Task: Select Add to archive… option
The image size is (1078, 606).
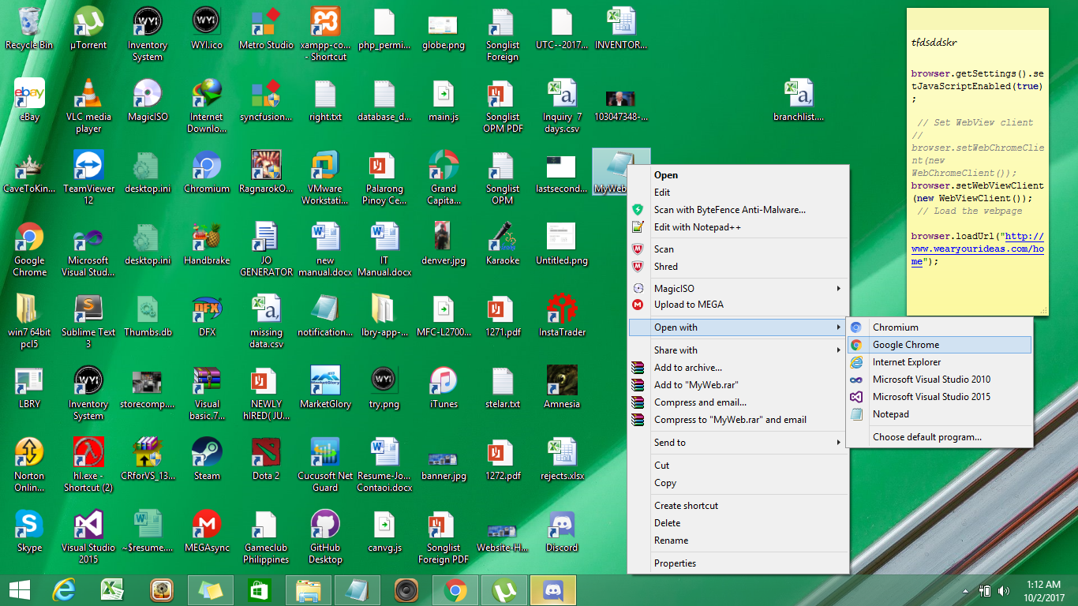Action: pyautogui.click(x=738, y=368)
